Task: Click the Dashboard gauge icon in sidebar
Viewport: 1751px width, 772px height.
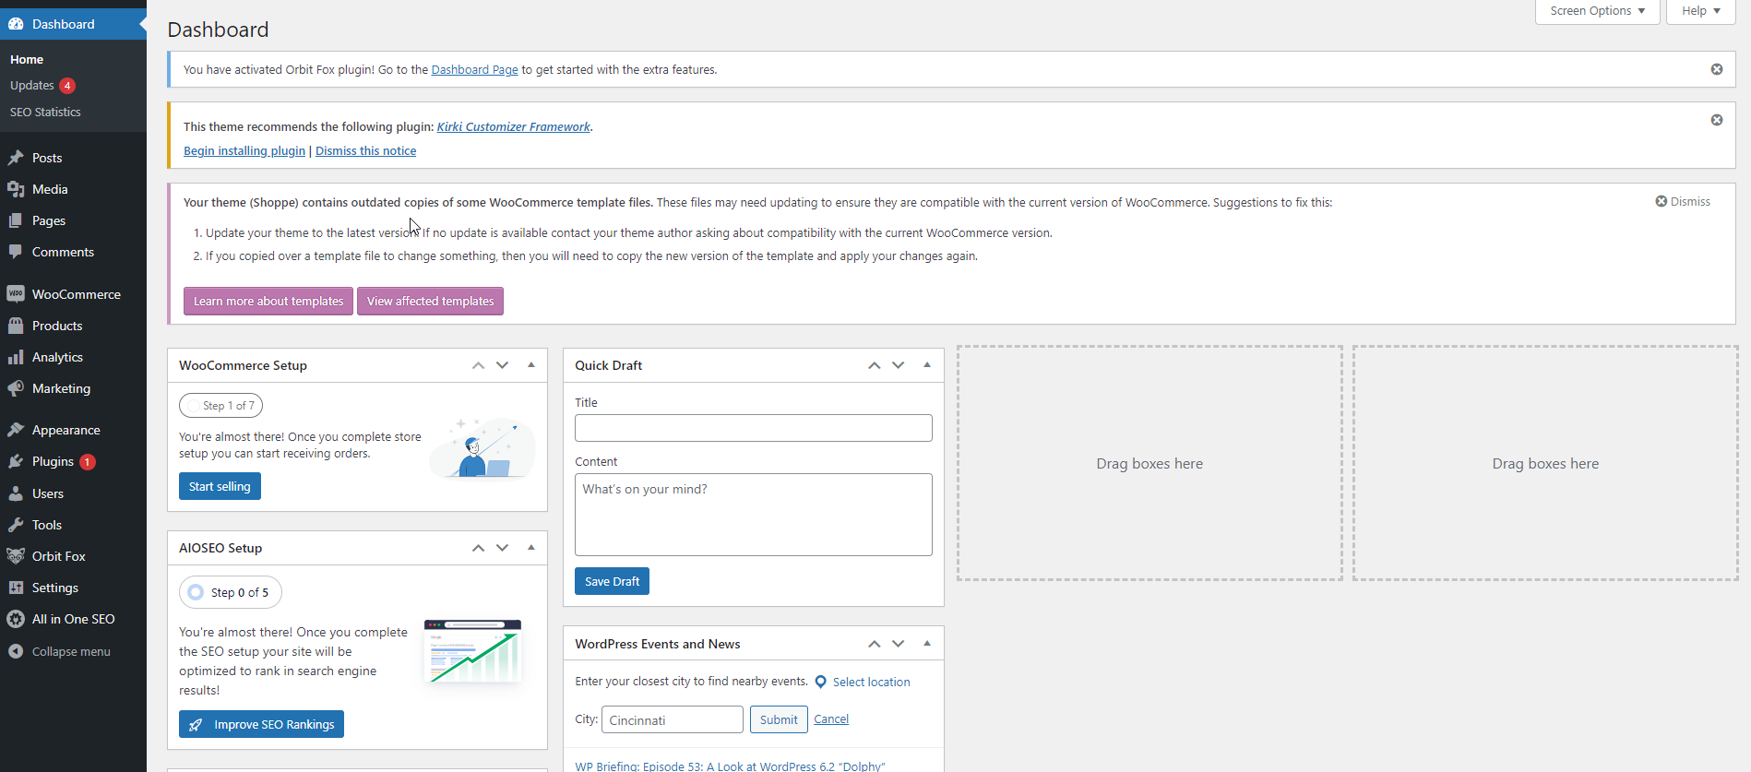Action: pos(16,24)
